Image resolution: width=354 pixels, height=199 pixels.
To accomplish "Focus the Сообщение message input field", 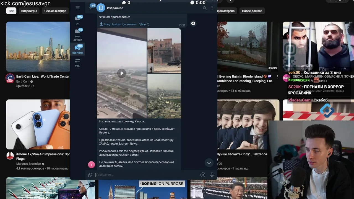I will point(147,175).
